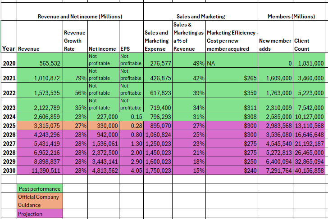Select the $350 cost per member cell
This screenshot has height=219, width=328.
(x=232, y=90)
